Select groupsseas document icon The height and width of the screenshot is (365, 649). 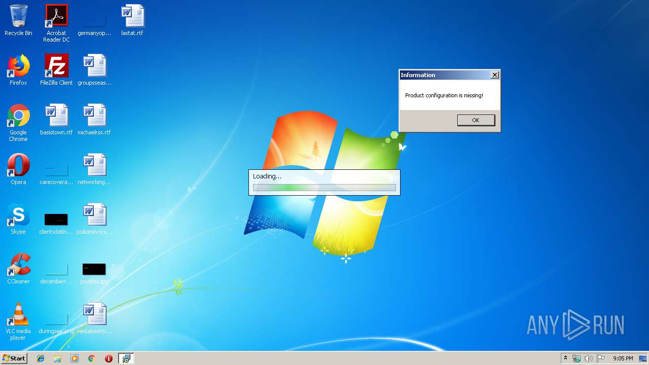pyautogui.click(x=94, y=70)
